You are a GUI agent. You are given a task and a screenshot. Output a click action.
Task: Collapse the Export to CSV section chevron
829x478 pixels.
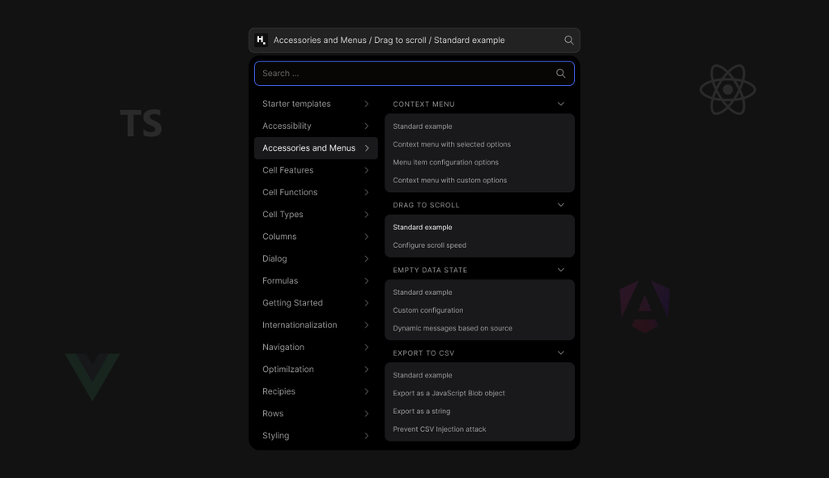[x=561, y=353]
